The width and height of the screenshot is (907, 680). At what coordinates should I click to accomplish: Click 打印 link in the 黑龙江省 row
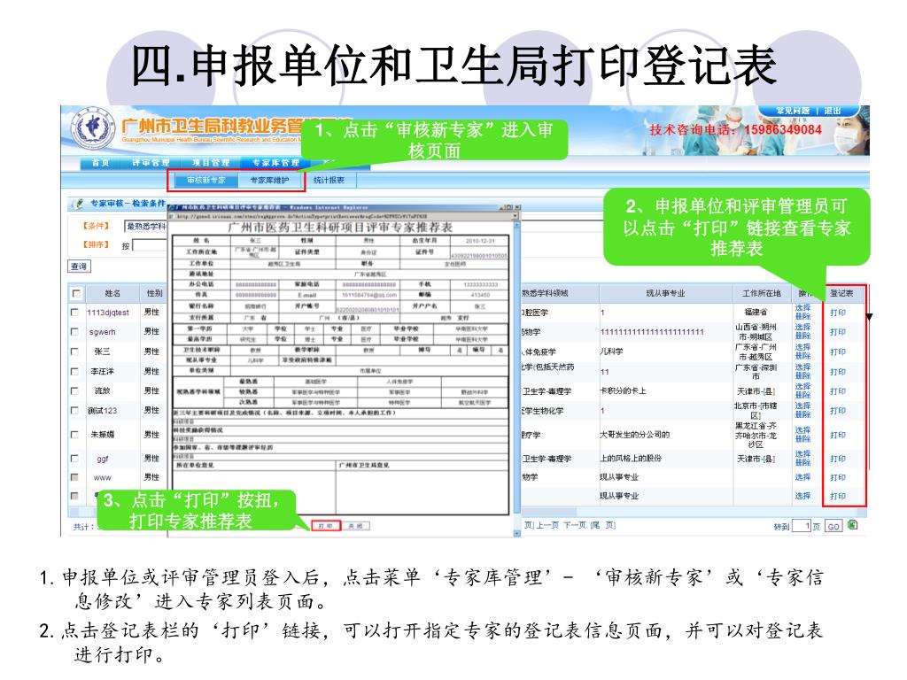(838, 435)
